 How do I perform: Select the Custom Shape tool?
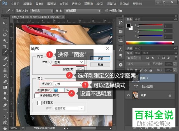pos(5,122)
